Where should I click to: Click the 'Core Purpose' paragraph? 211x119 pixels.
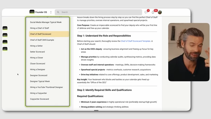coord(117,27)
